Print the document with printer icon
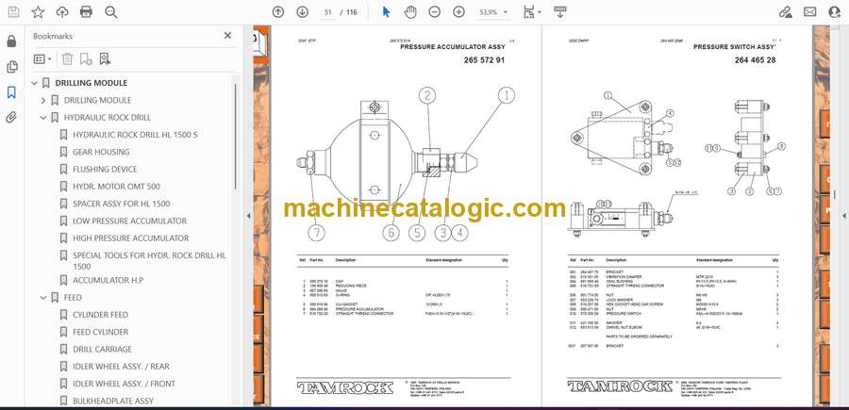Image resolution: width=849 pixels, height=410 pixels. coord(86,12)
